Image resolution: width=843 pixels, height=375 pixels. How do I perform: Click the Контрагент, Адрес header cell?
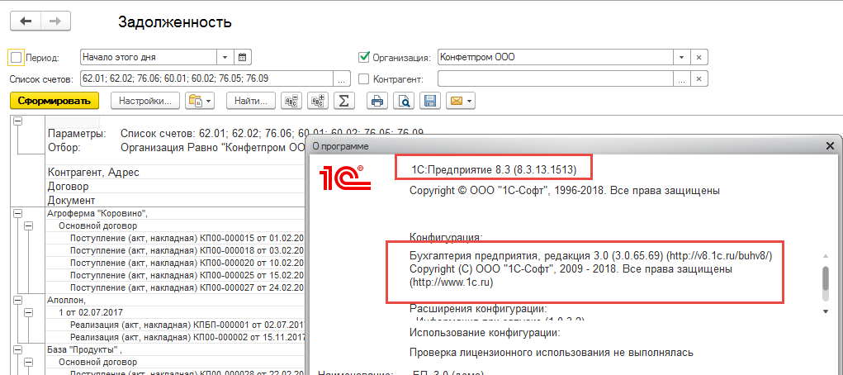coord(175,173)
